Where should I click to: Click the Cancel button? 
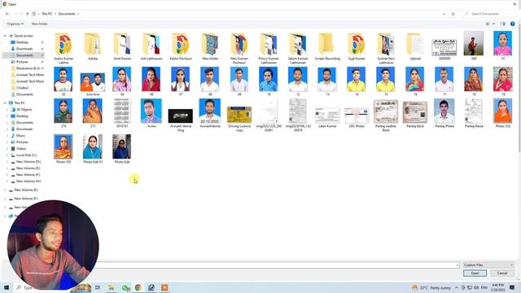[502, 273]
